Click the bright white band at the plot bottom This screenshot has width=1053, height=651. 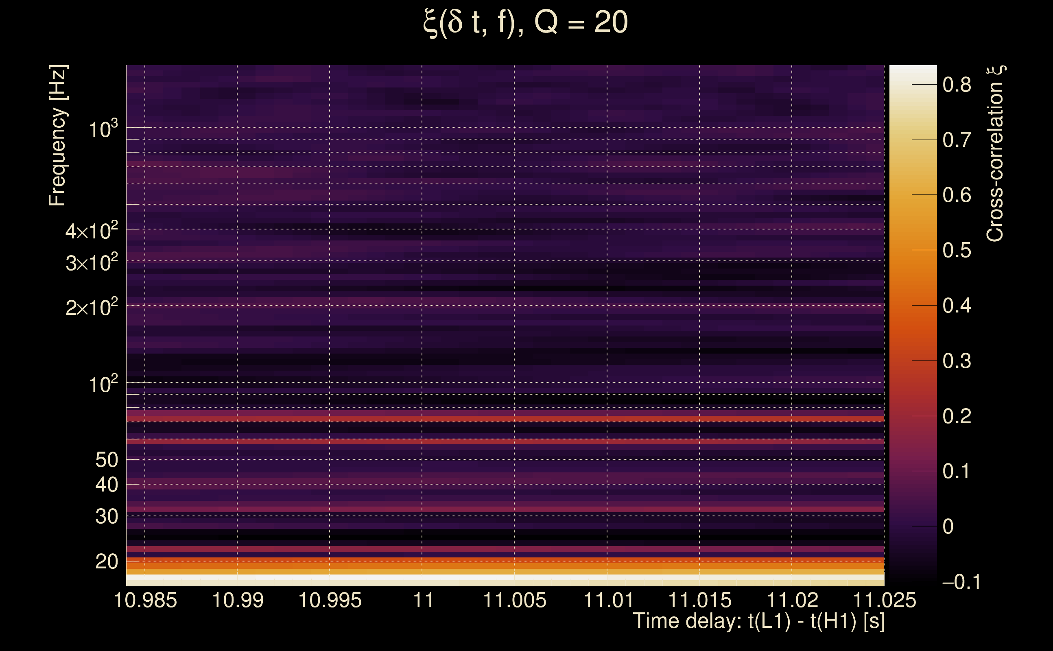pos(504,578)
